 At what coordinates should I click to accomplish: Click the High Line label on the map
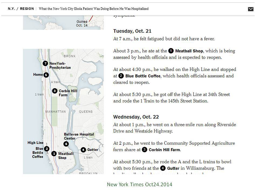(x=36, y=143)
